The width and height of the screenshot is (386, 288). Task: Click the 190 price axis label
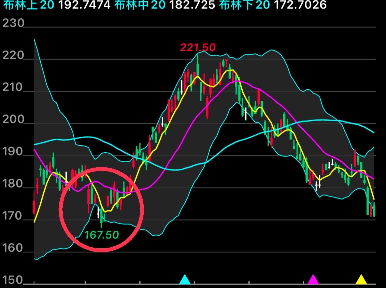click(x=13, y=152)
